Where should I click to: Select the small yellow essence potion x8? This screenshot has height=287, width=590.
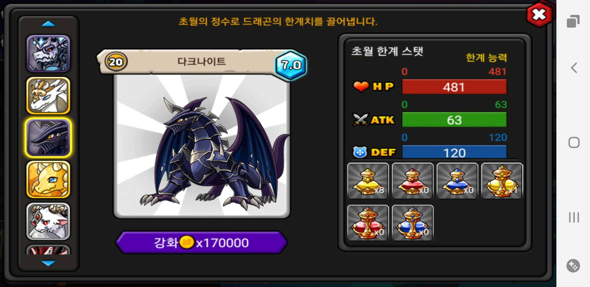[368, 181]
